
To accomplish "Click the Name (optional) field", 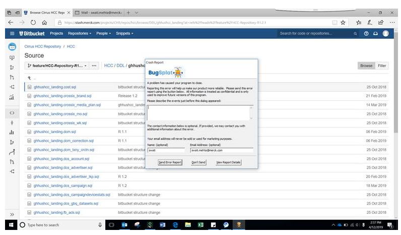I will pos(166,150).
